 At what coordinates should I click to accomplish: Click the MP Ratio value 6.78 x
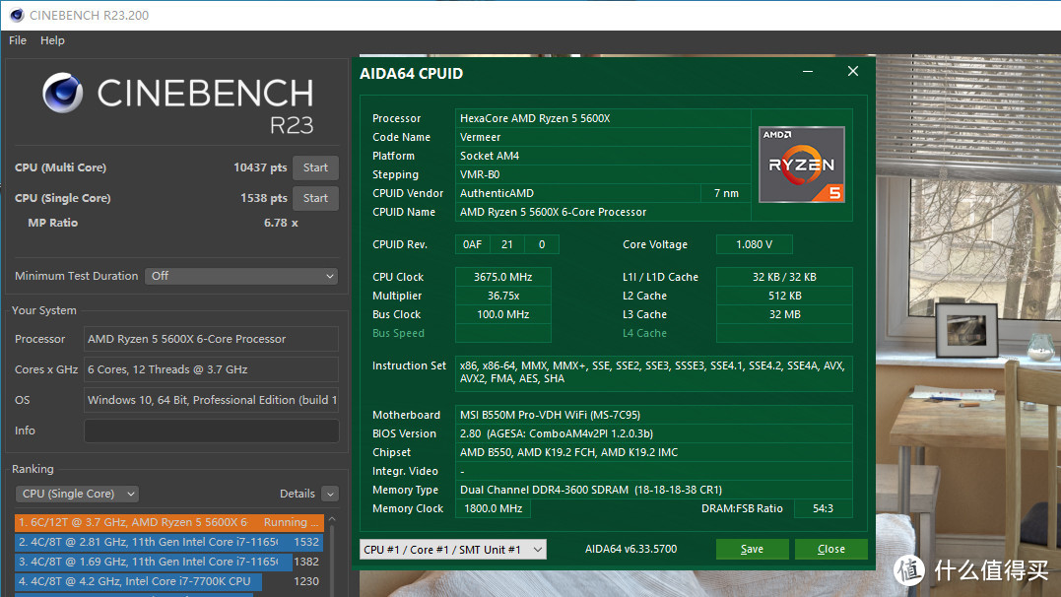coord(281,223)
